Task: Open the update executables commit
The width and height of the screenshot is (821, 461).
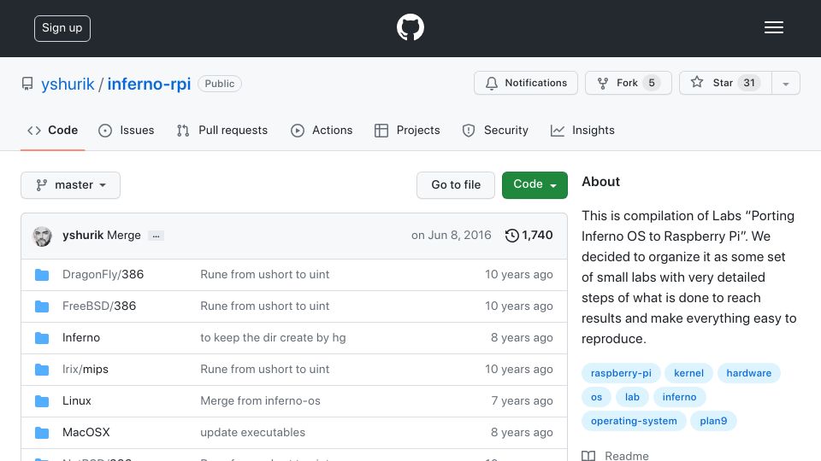Action: pos(252,432)
